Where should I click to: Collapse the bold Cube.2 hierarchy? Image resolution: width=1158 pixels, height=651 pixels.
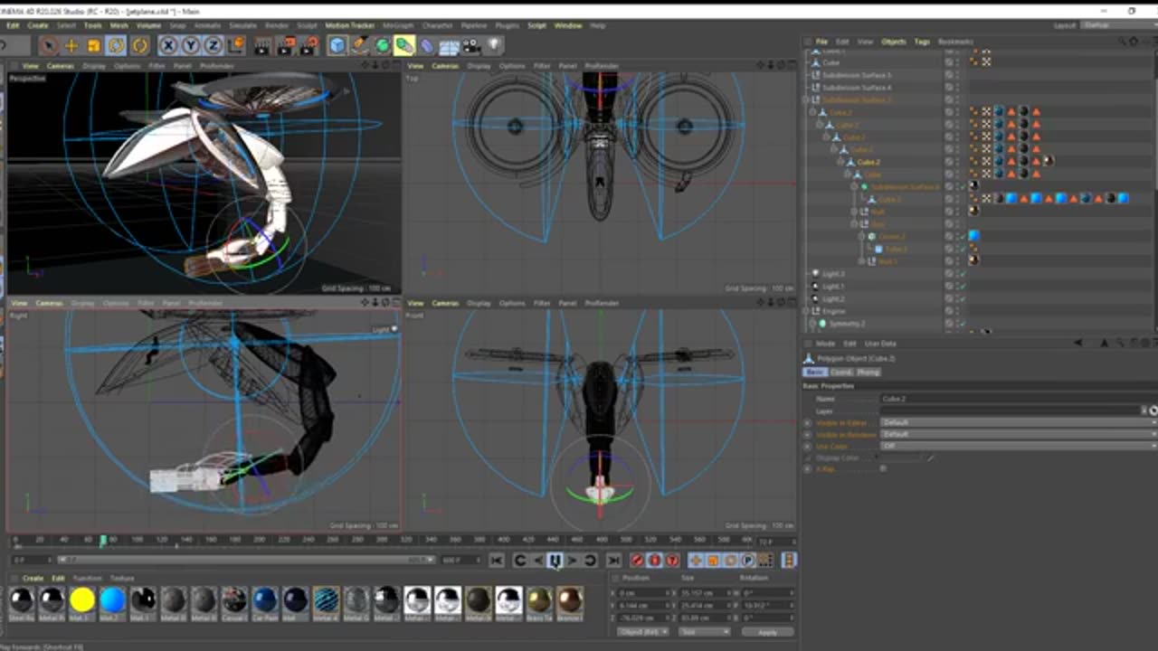[840, 162]
